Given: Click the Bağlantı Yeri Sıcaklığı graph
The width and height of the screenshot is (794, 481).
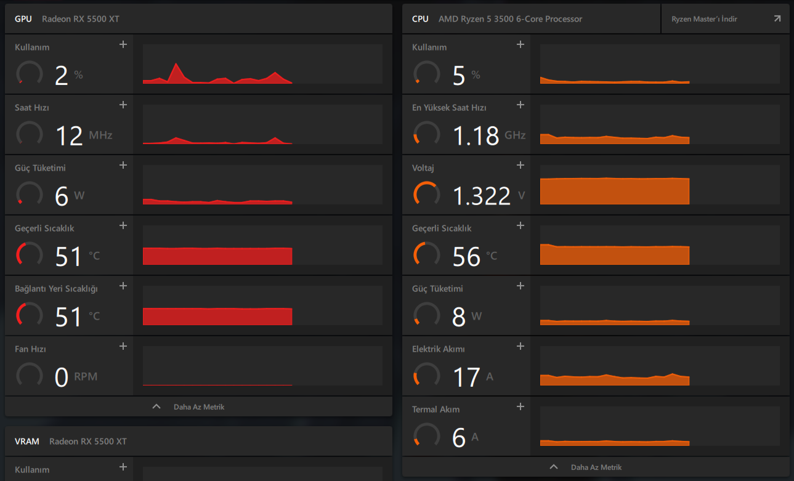Looking at the screenshot, I should click(x=262, y=305).
